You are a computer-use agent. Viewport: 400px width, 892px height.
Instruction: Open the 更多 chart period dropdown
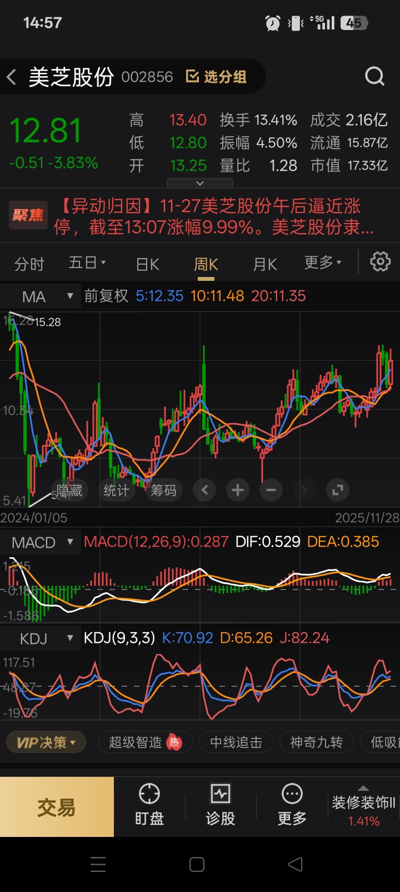tap(323, 262)
